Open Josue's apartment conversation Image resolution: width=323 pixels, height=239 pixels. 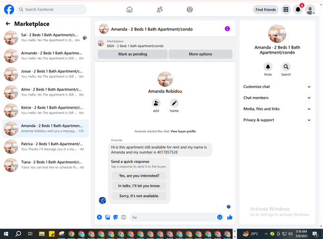point(45,74)
